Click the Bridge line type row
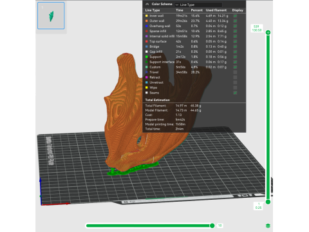The height and width of the screenshot is (232, 309). tap(194, 46)
